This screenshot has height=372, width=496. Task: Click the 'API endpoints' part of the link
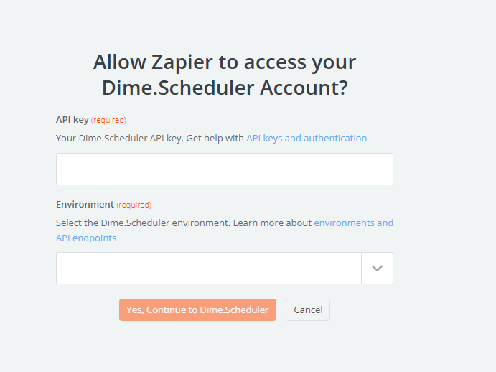86,238
